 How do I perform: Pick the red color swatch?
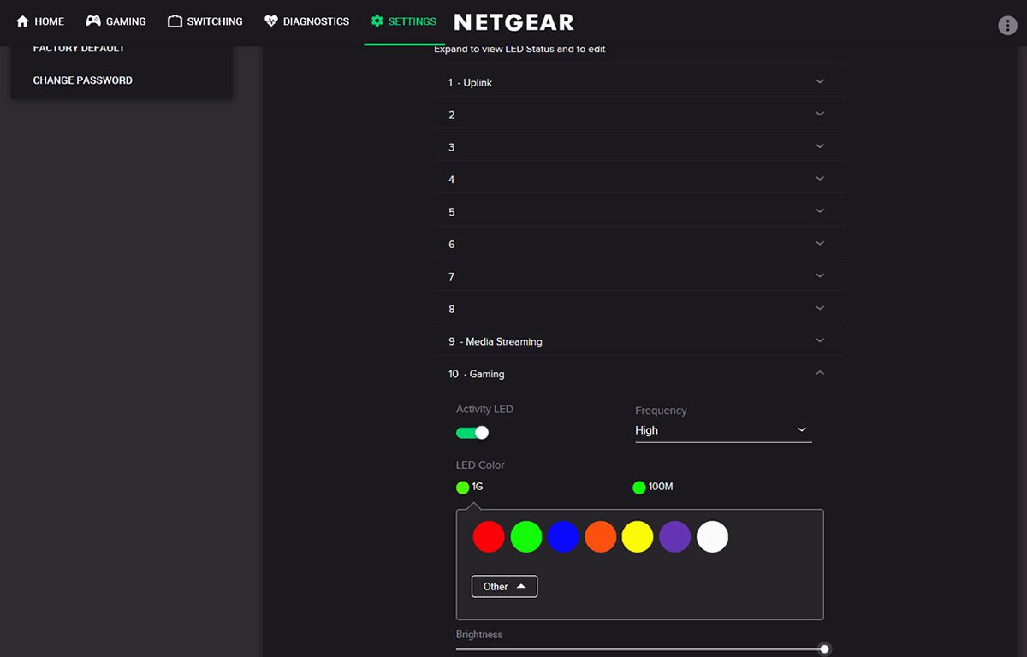[x=489, y=537]
